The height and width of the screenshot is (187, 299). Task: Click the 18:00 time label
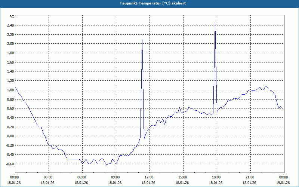[x=217, y=177]
